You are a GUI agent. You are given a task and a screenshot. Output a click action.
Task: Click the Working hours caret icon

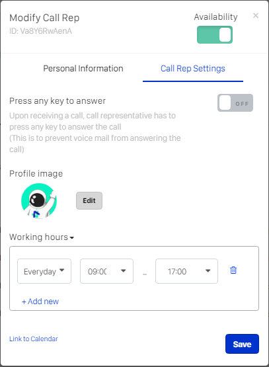click(x=72, y=238)
